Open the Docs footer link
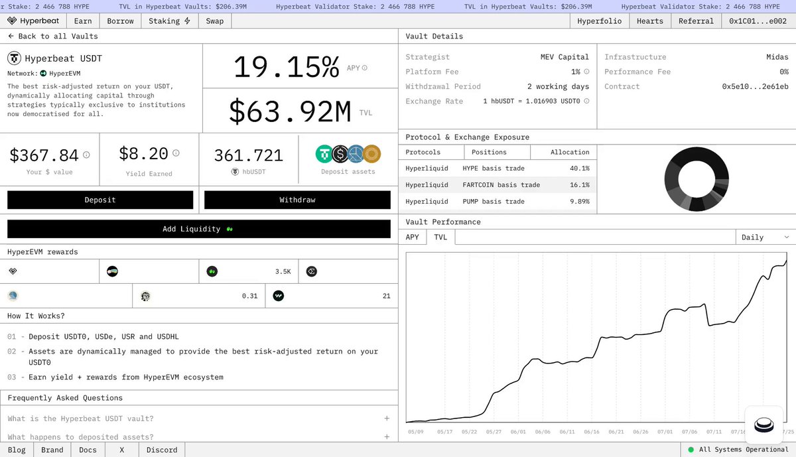This screenshot has height=457, width=796. tap(88, 450)
